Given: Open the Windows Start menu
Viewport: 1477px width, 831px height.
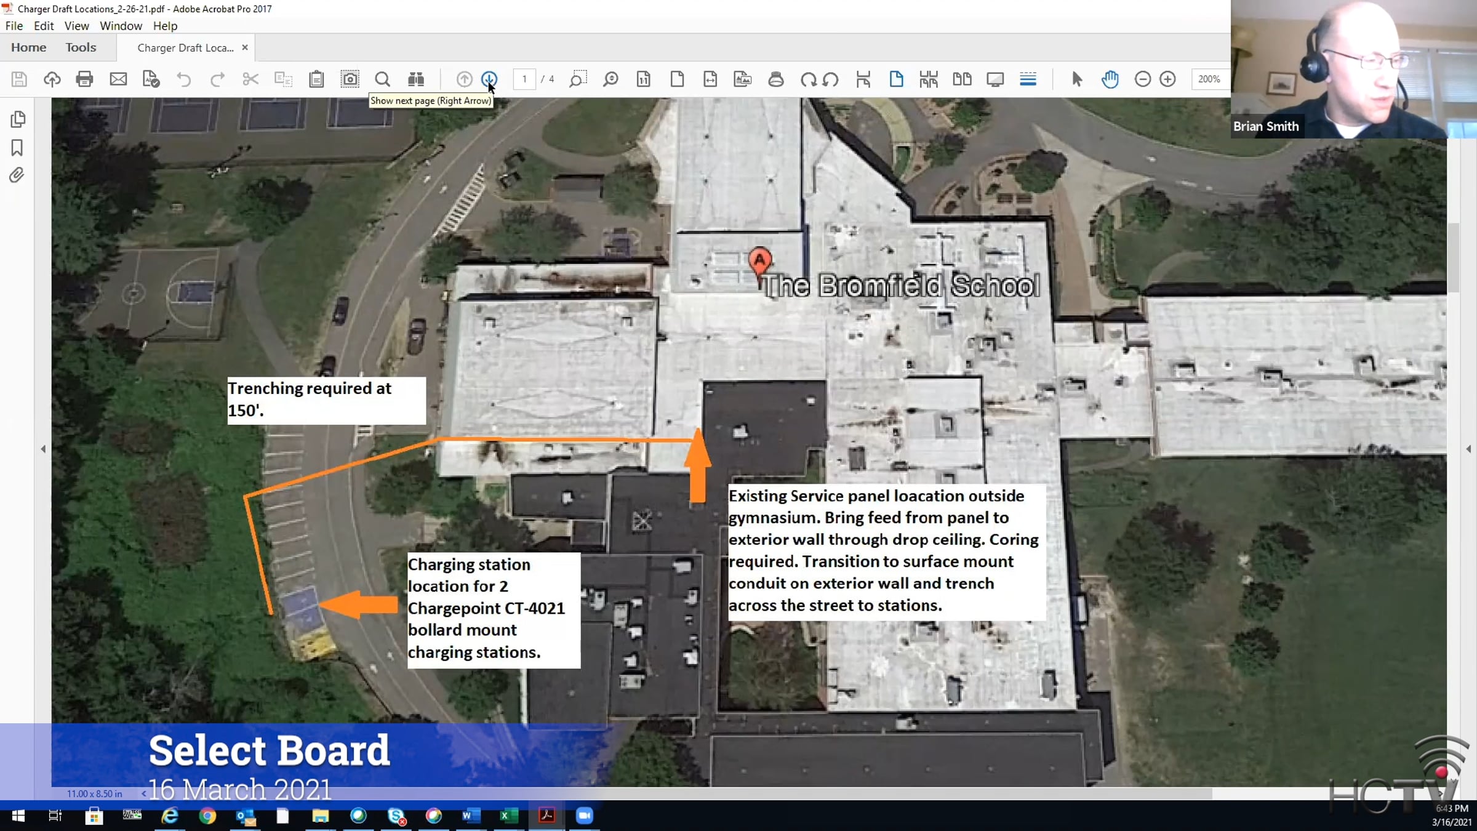Looking at the screenshot, I should tap(18, 816).
